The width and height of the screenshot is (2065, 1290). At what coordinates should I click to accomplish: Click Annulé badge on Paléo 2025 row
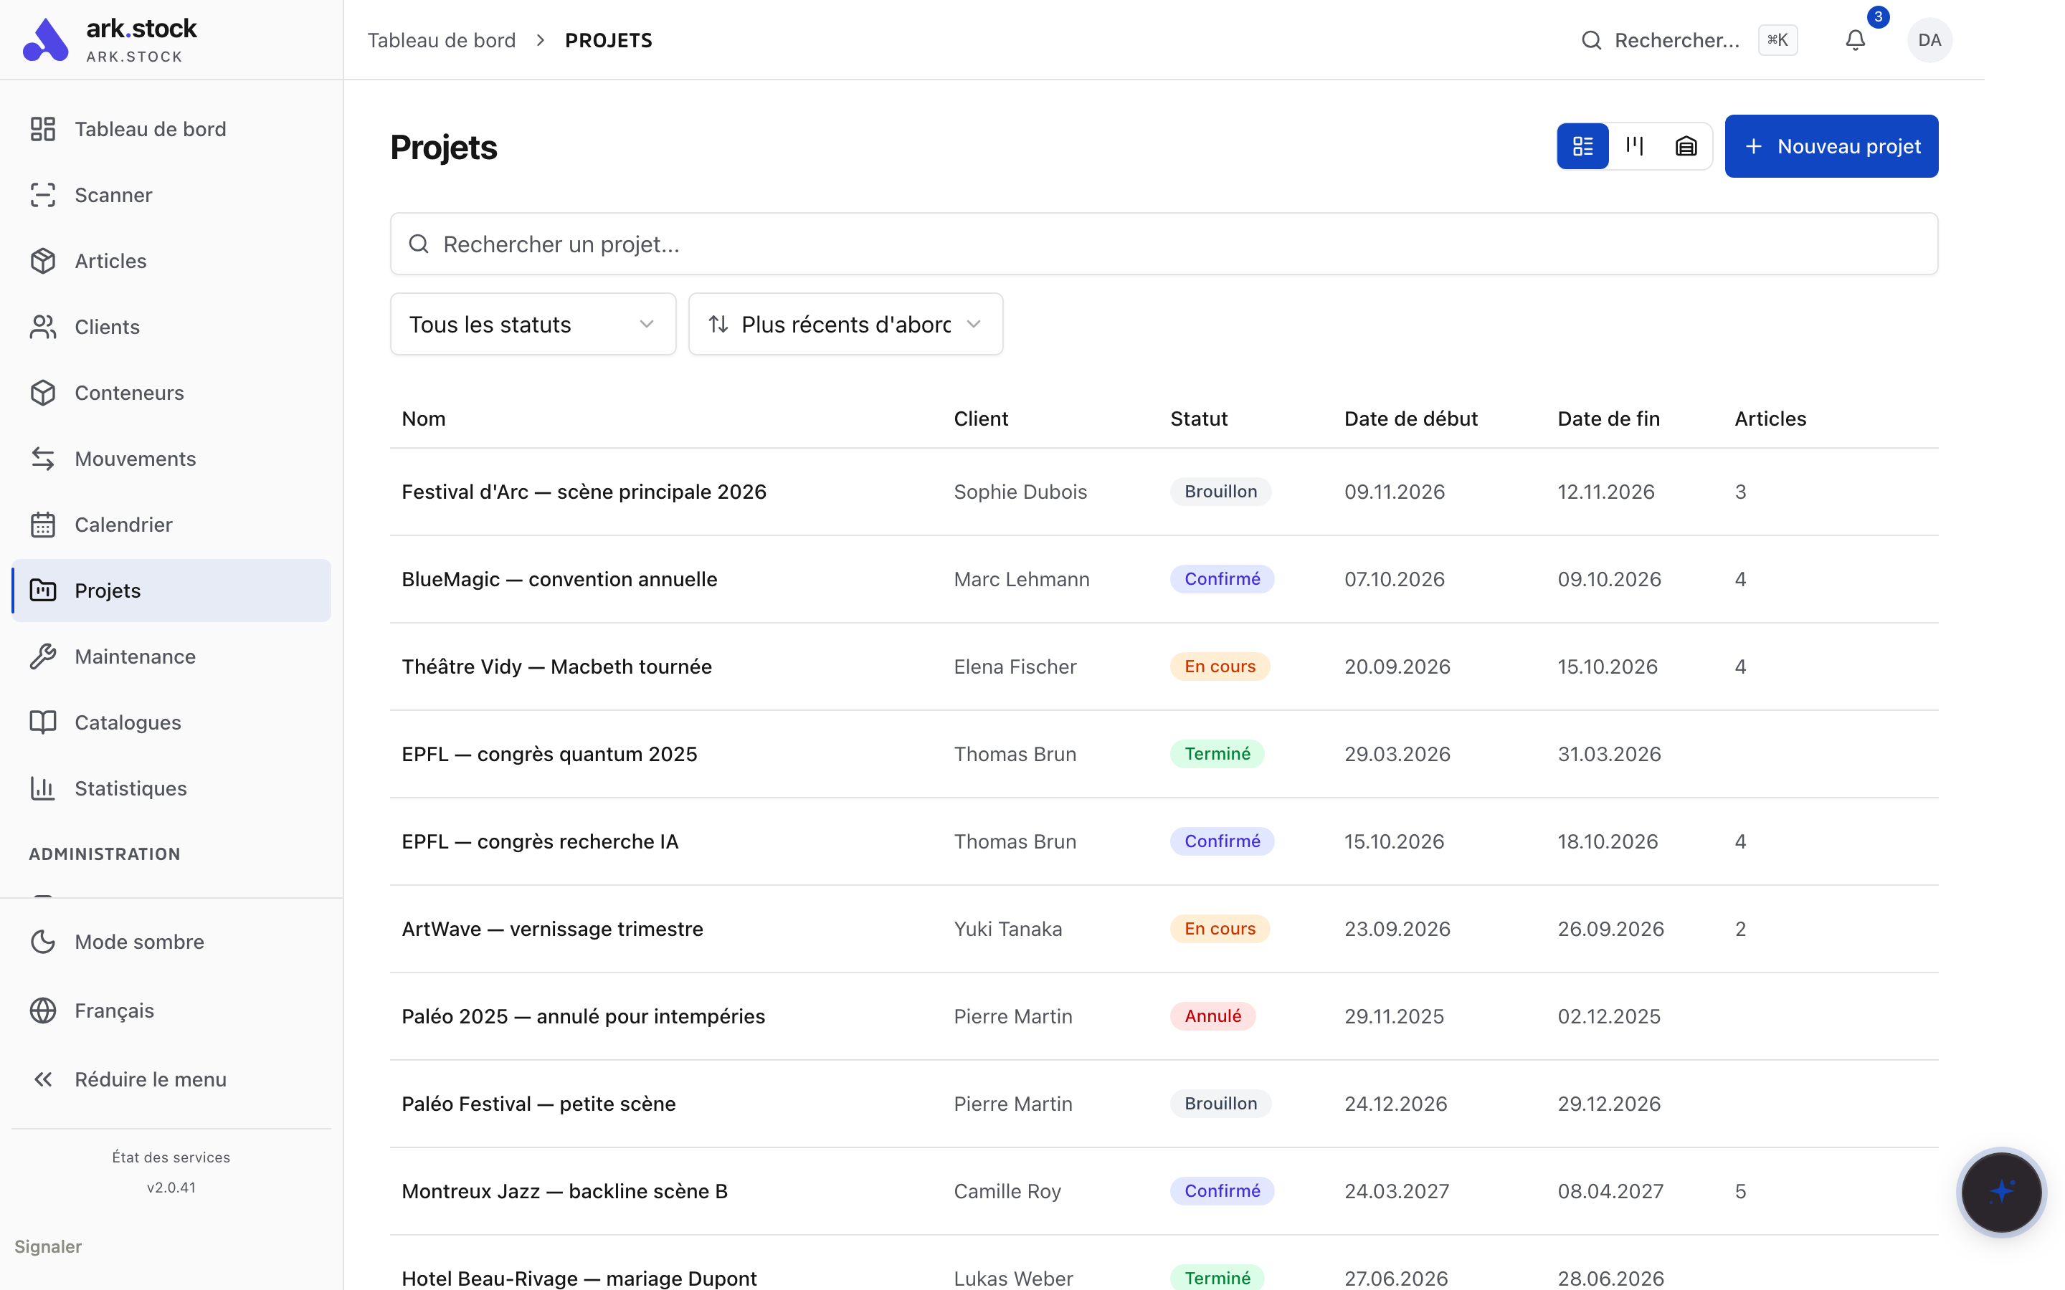coord(1212,1016)
